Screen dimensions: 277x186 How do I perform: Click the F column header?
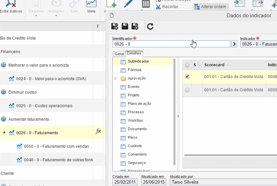pos(98,26)
